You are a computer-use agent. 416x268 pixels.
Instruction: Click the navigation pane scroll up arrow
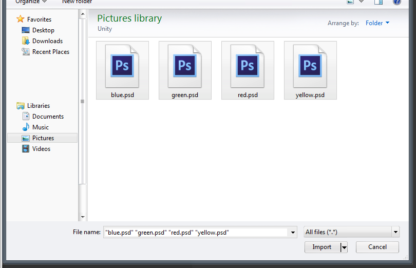coord(83,14)
